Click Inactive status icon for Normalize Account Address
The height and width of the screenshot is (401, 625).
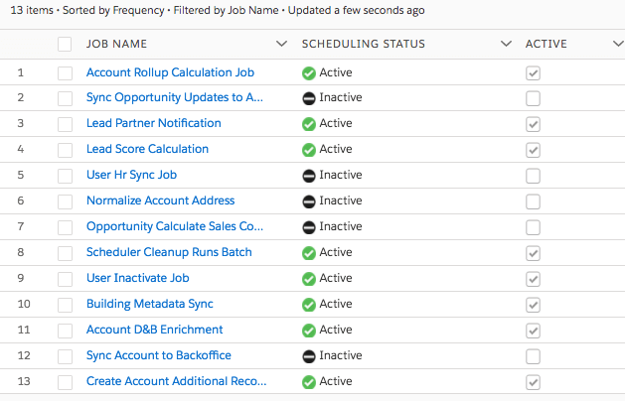(x=309, y=201)
